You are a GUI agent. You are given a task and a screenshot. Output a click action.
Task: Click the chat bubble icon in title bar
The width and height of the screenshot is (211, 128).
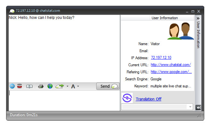[12, 11]
